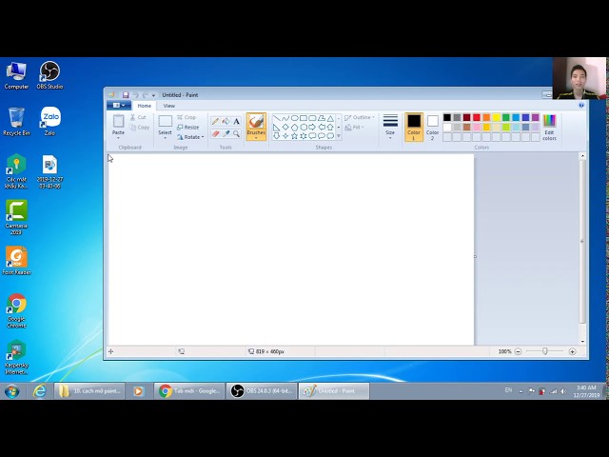Pick the purple color swatch
Viewport: 609px width, 457px height.
click(535, 117)
